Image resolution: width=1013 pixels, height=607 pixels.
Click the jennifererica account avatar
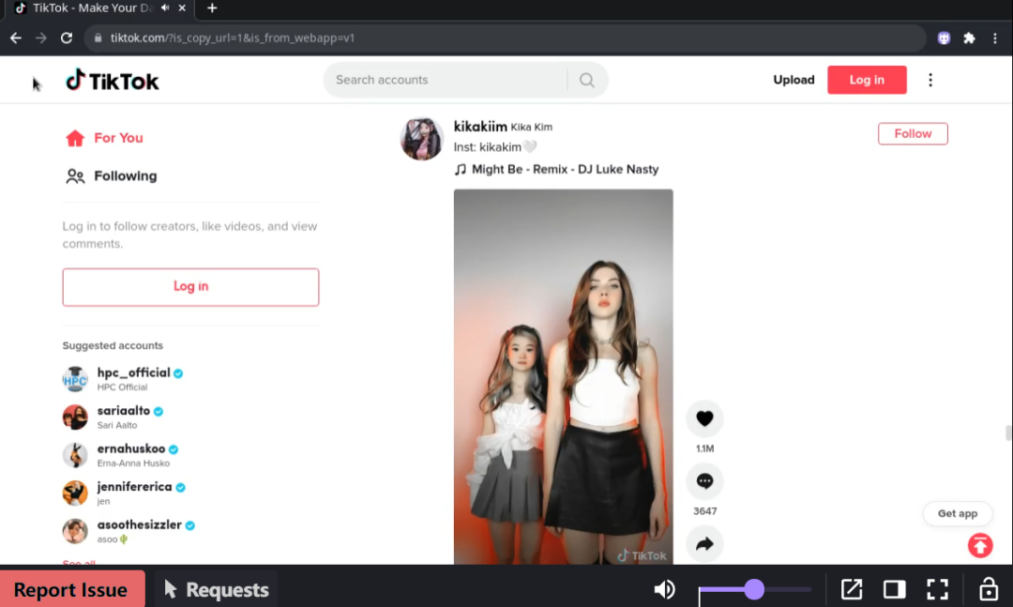pos(75,493)
